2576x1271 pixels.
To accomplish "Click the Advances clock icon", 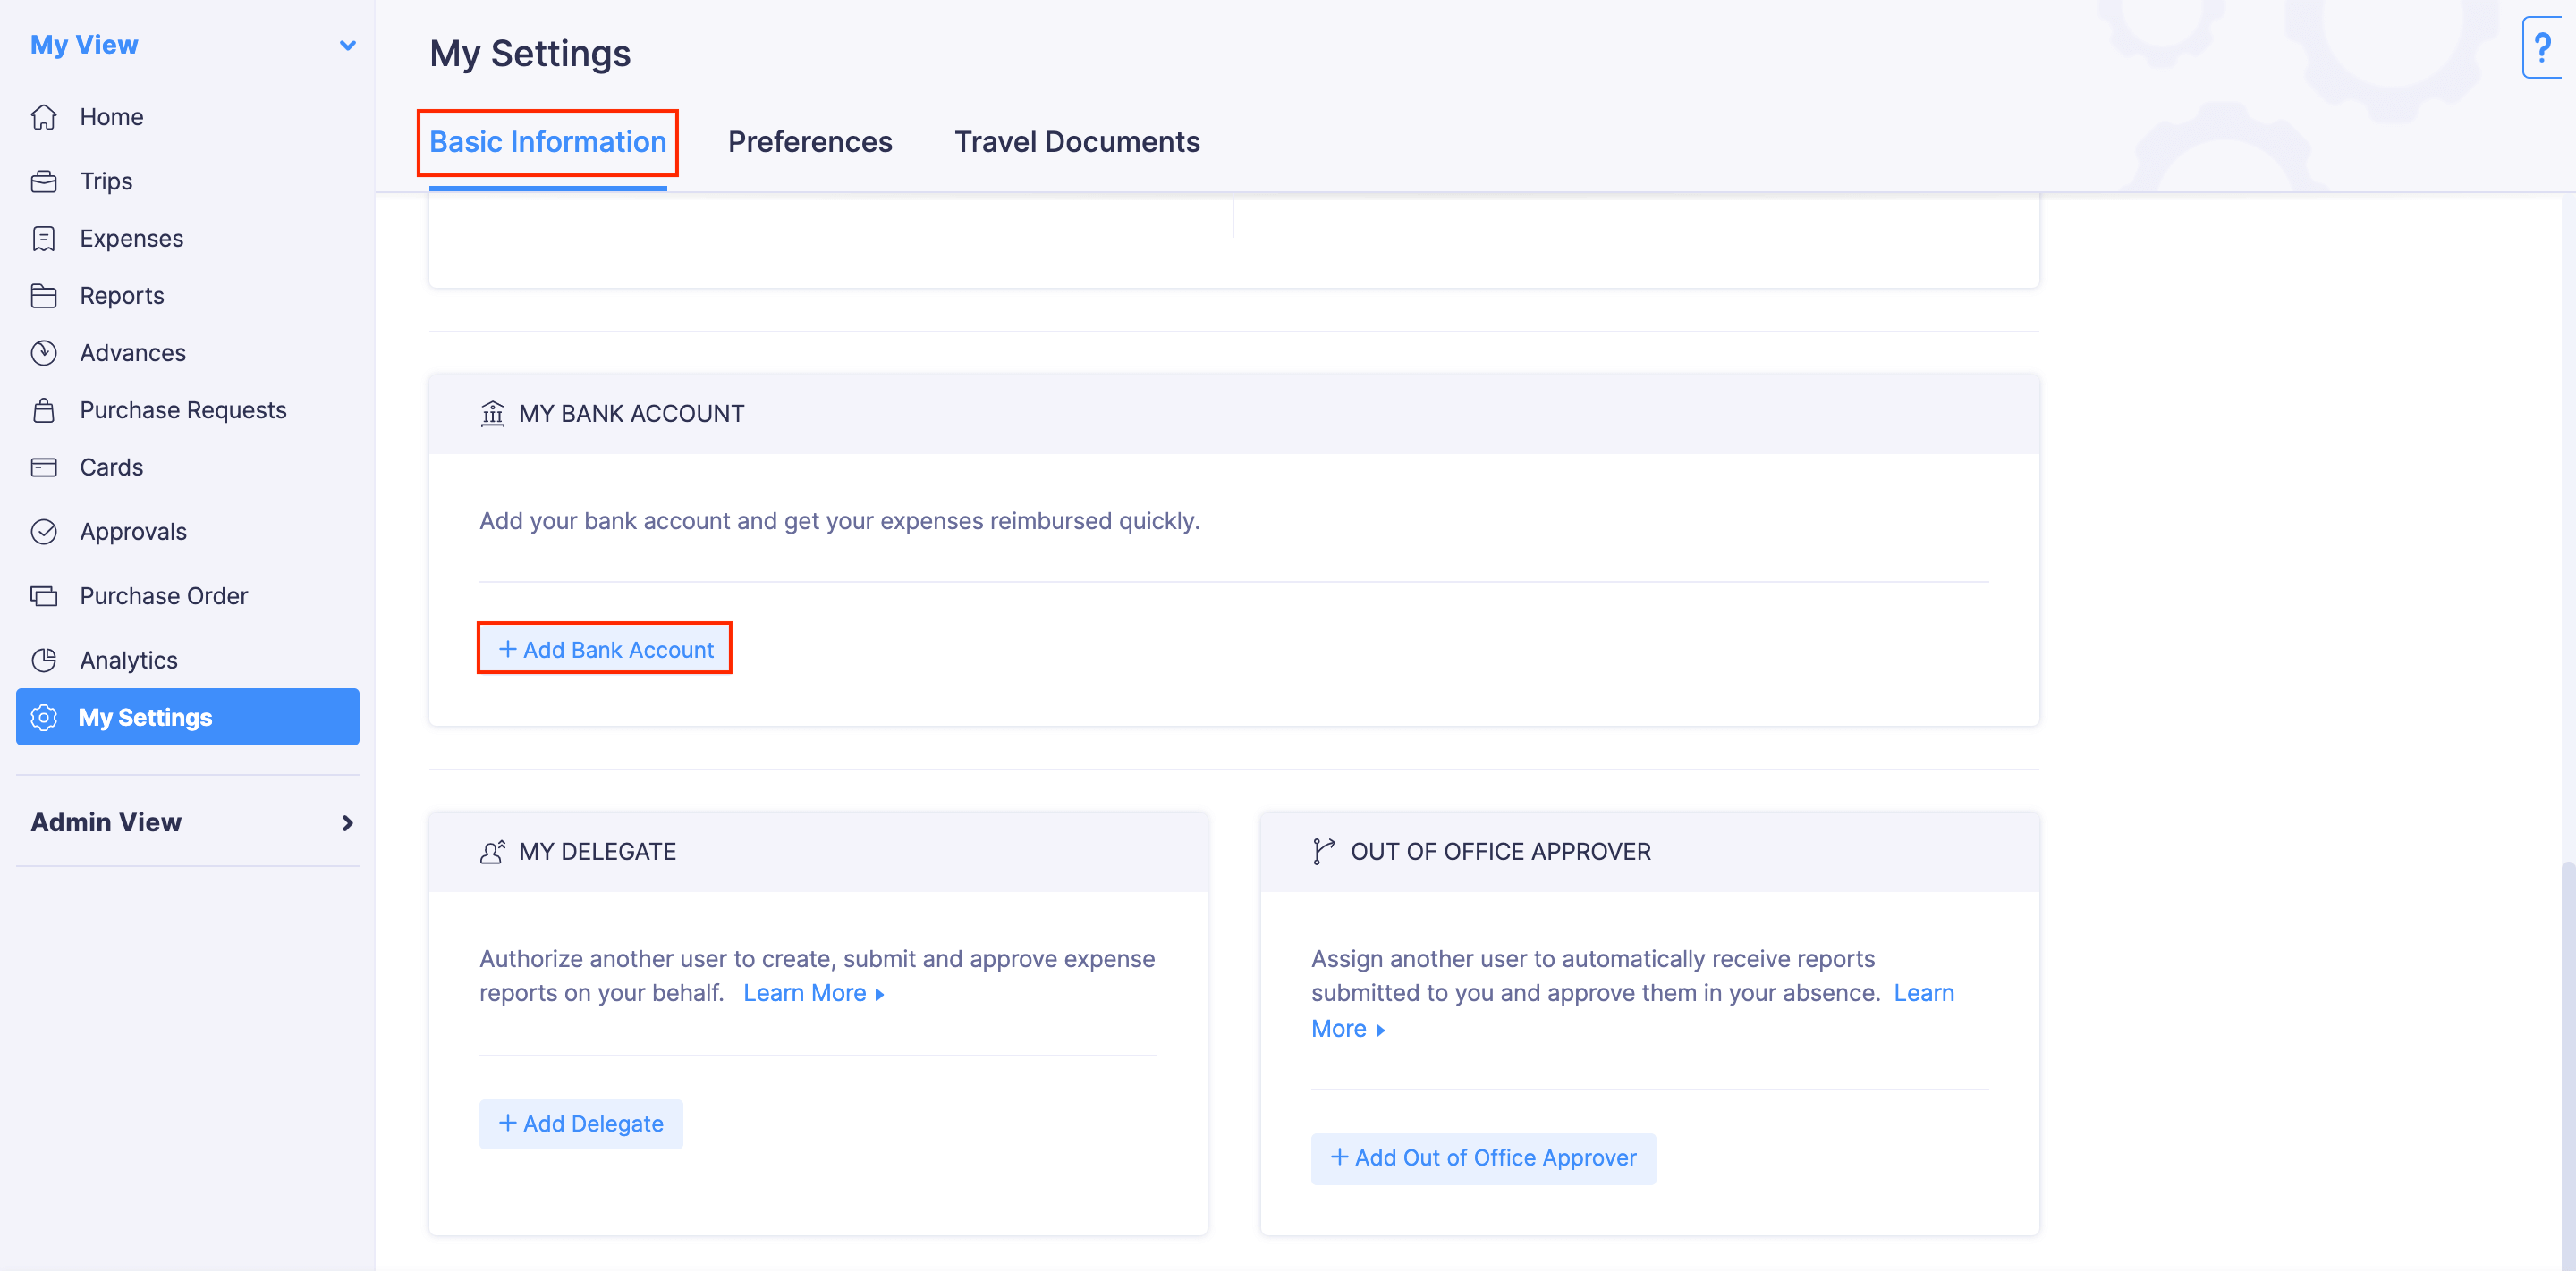I will click(x=44, y=353).
